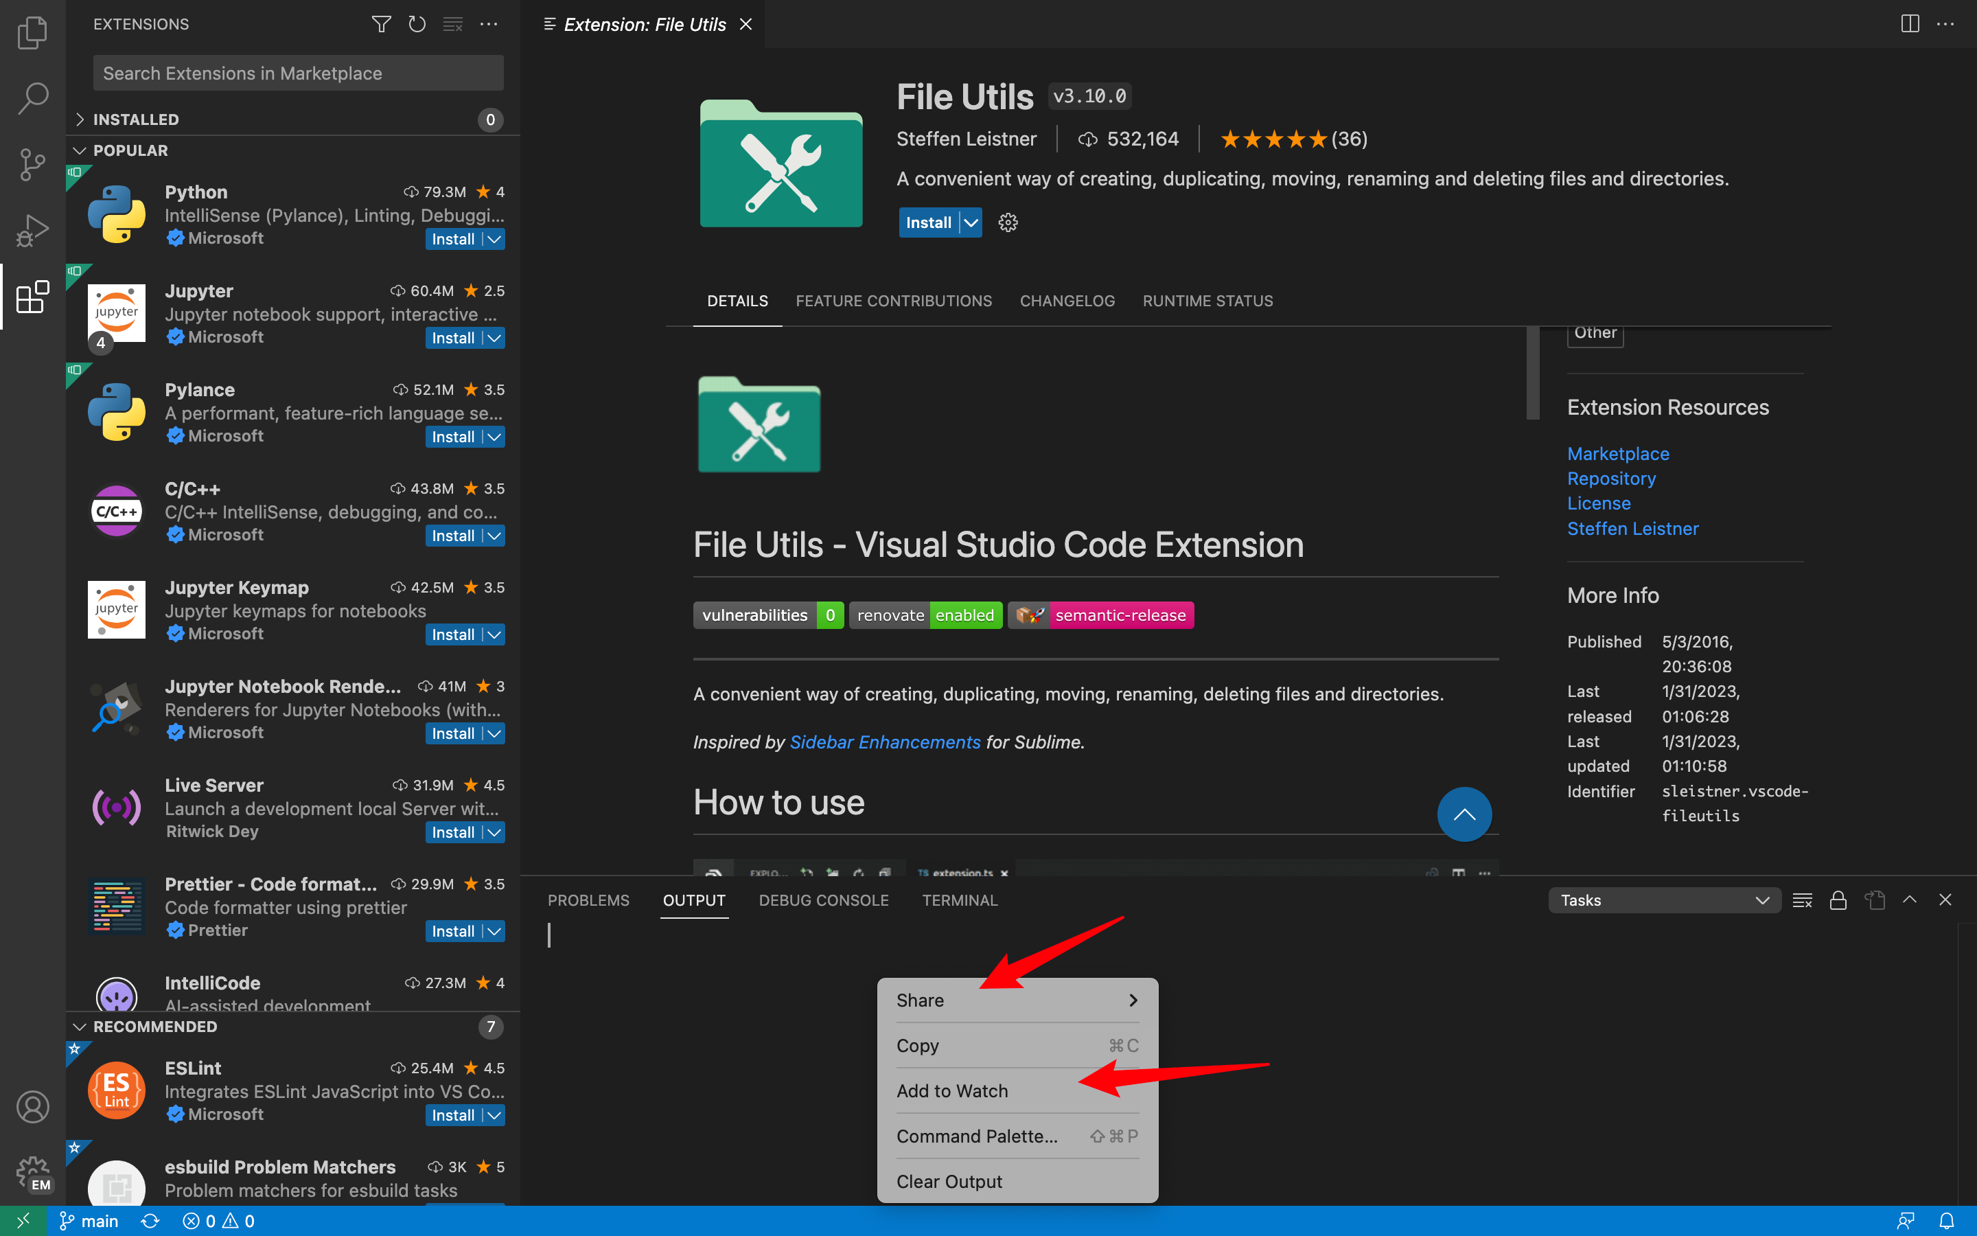Image resolution: width=1977 pixels, height=1236 pixels.
Task: Install the C/C++ extension
Action: pyautogui.click(x=453, y=536)
